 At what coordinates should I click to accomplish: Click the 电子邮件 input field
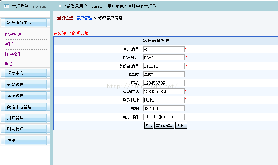coord(164,117)
